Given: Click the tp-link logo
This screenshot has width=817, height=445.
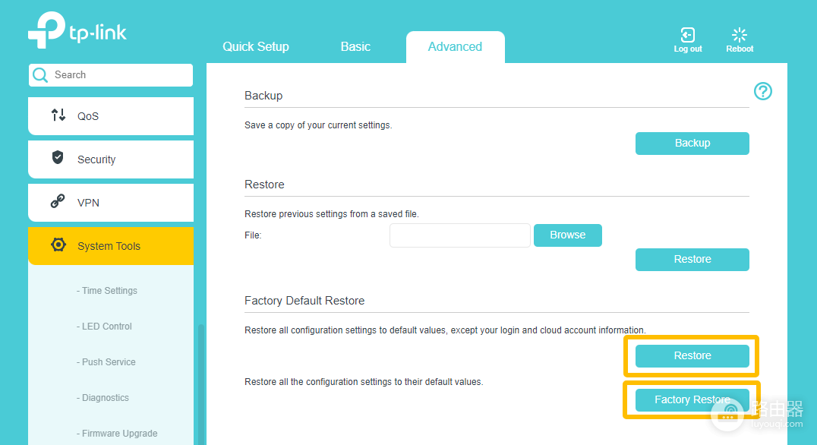Looking at the screenshot, I should tap(77, 30).
